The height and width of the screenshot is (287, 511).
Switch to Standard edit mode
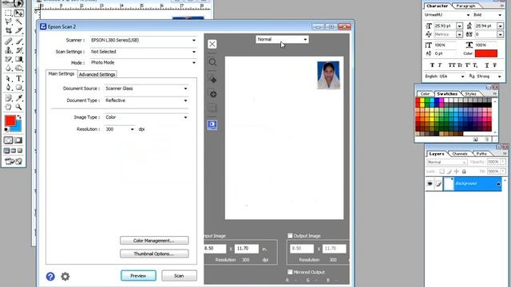click(x=9, y=140)
